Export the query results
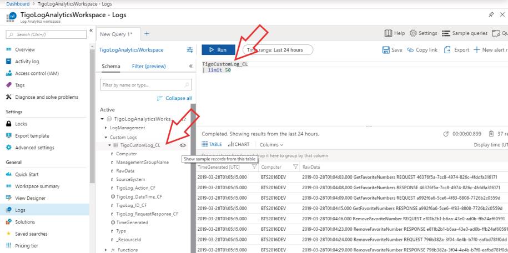This screenshot has width=508, height=253. click(456, 50)
